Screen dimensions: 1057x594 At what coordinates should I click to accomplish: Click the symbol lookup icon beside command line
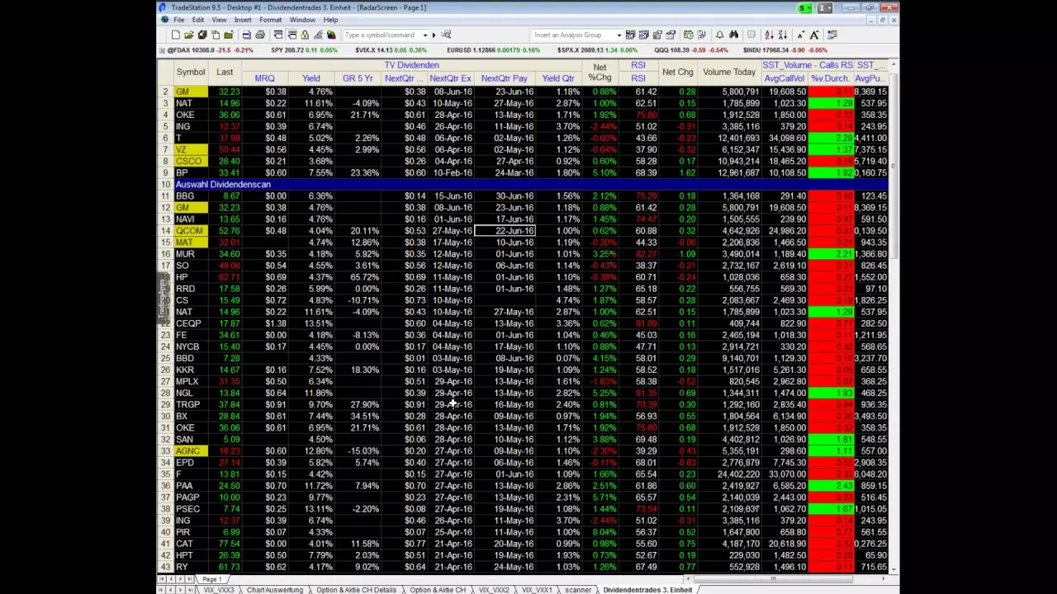(x=446, y=35)
